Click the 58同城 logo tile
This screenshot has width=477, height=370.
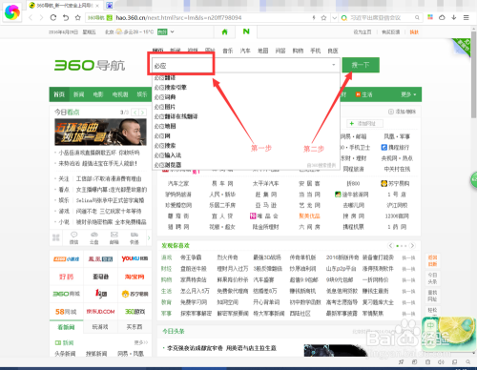(x=66, y=312)
